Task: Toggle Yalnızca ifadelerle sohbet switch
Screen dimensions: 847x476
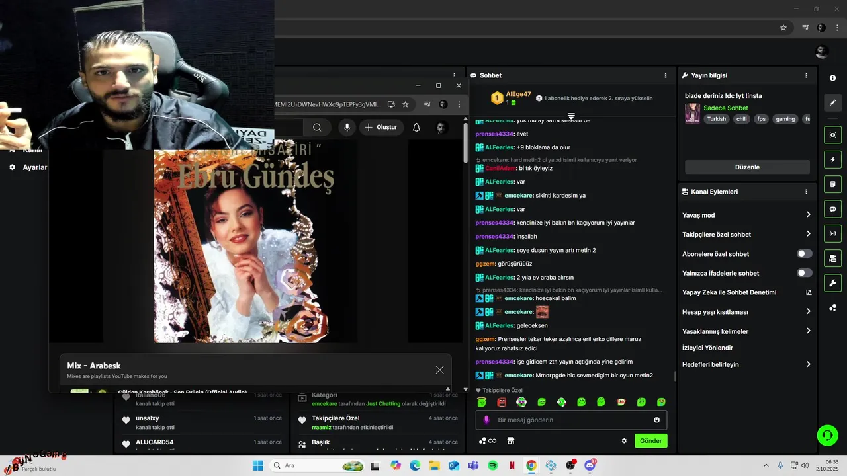Action: point(805,273)
